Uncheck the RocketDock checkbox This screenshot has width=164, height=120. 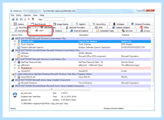pos(15,68)
